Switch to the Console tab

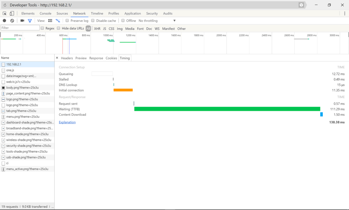pos(45,14)
